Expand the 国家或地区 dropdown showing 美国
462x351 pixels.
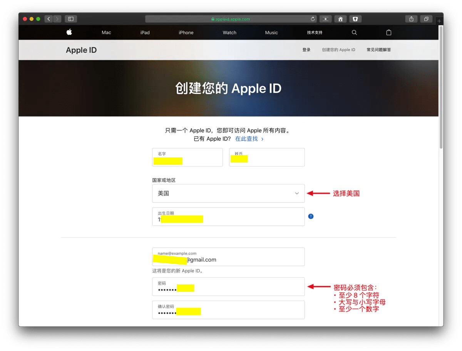[x=228, y=193]
